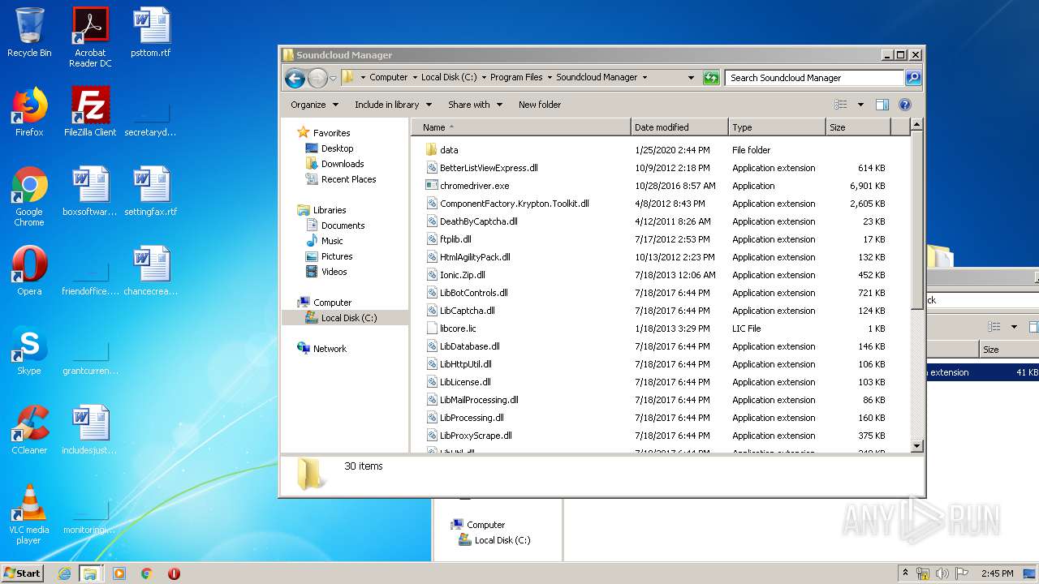Click the Start button
This screenshot has height=584, width=1039.
(x=23, y=573)
